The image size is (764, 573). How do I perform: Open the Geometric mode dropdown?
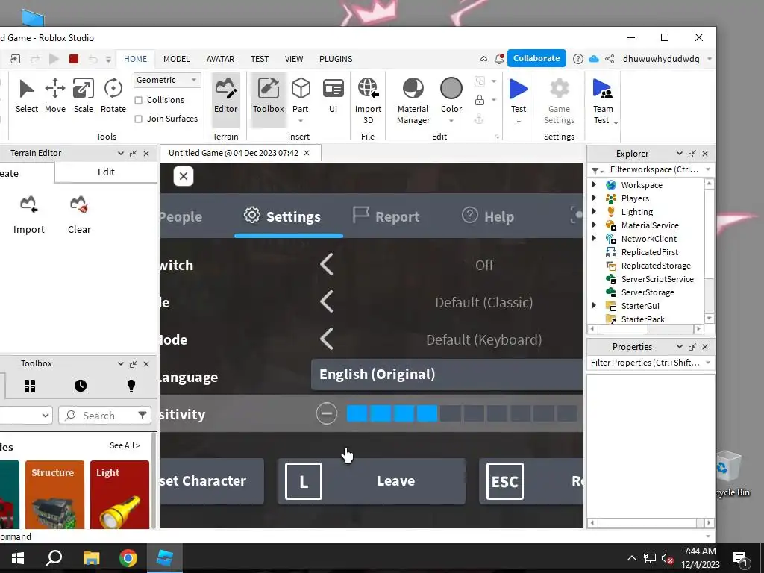(x=167, y=80)
